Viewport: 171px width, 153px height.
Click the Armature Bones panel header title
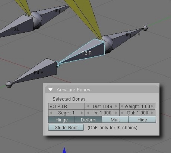pyautogui.click(x=73, y=89)
